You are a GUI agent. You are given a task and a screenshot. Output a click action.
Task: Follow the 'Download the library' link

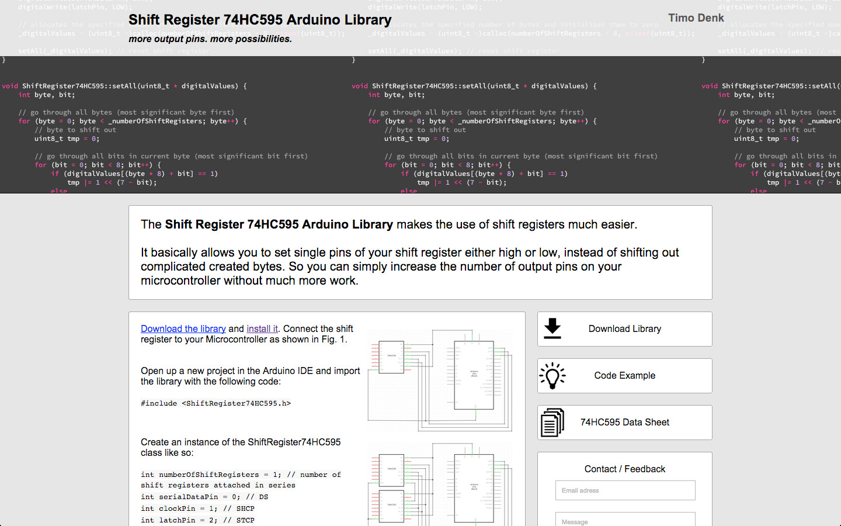click(x=183, y=328)
